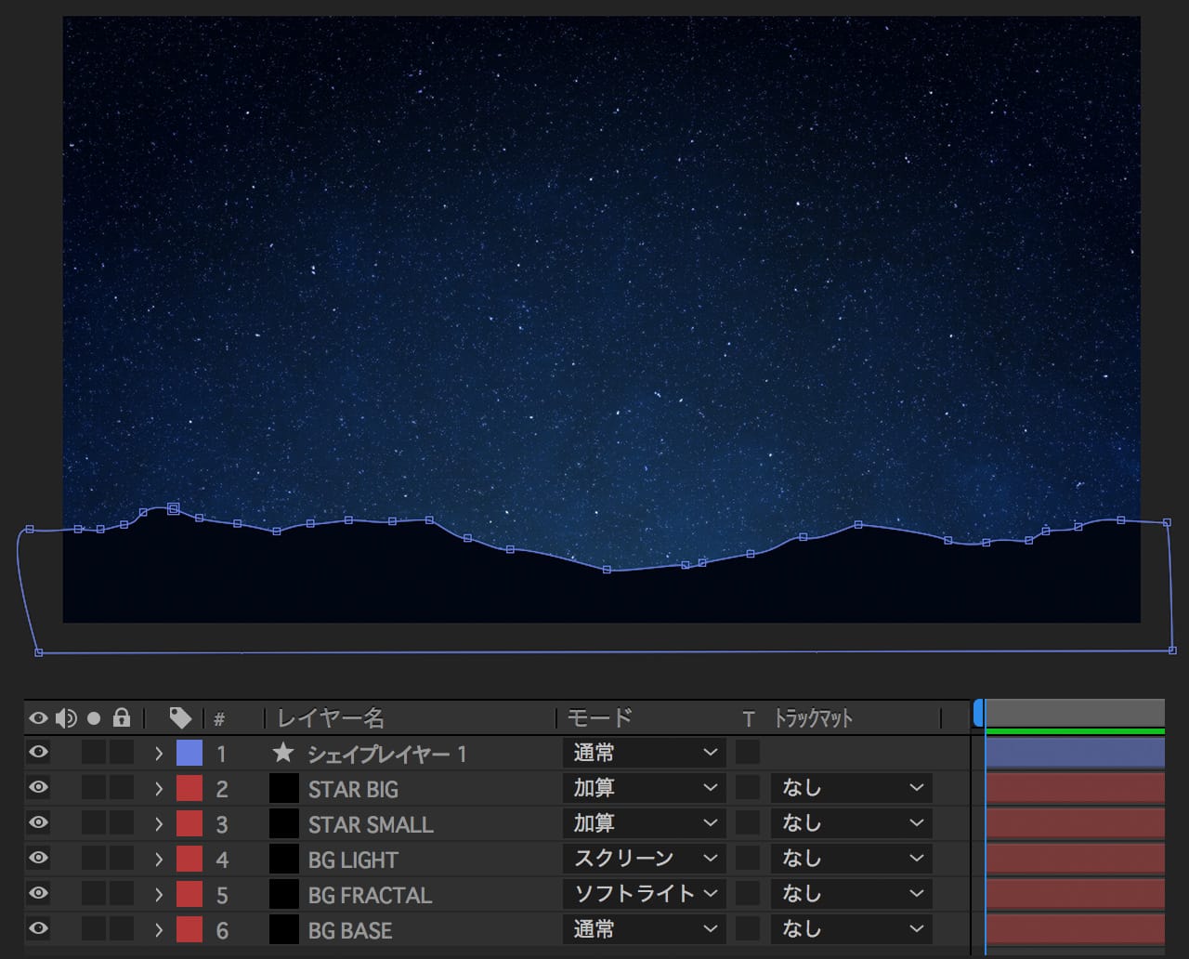Viewport: 1189px width, 959px height.
Task: Click the レイヤー名 column header
Action: coord(331,718)
